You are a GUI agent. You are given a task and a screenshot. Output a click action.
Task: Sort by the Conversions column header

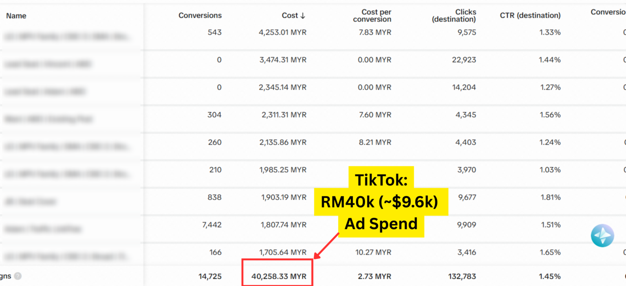pos(200,15)
